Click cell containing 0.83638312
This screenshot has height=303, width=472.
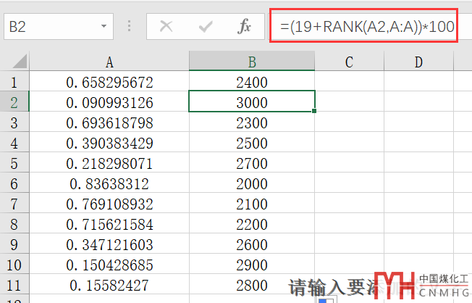point(109,183)
